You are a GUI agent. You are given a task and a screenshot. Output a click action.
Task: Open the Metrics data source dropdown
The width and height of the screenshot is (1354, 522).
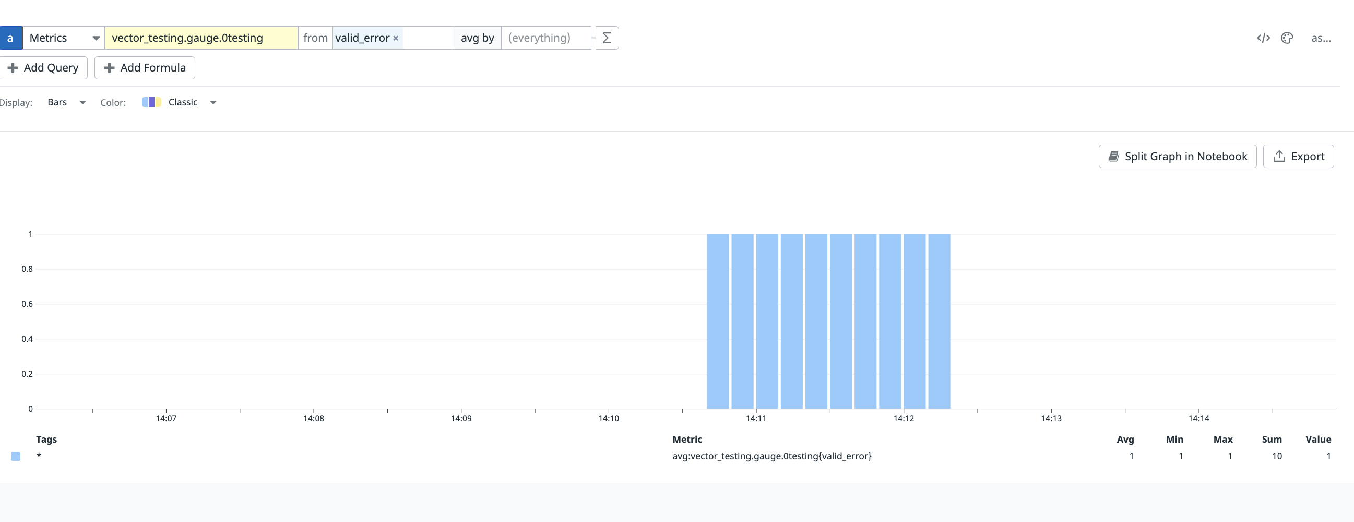click(x=63, y=38)
